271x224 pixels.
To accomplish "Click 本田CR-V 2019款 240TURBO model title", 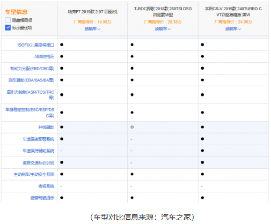I will (233, 12).
